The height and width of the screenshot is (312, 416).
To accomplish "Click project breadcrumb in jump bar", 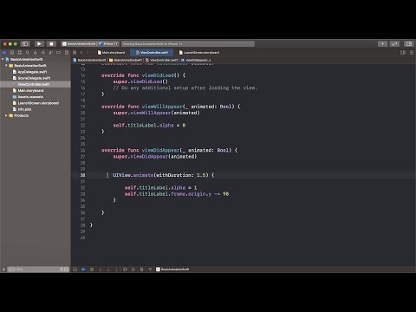I will coord(89,60).
